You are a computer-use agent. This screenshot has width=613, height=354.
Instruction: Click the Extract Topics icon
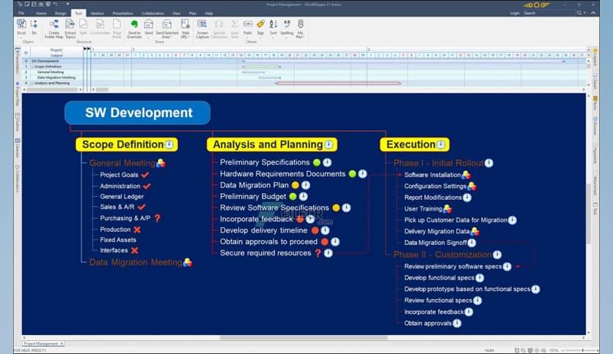click(x=70, y=25)
